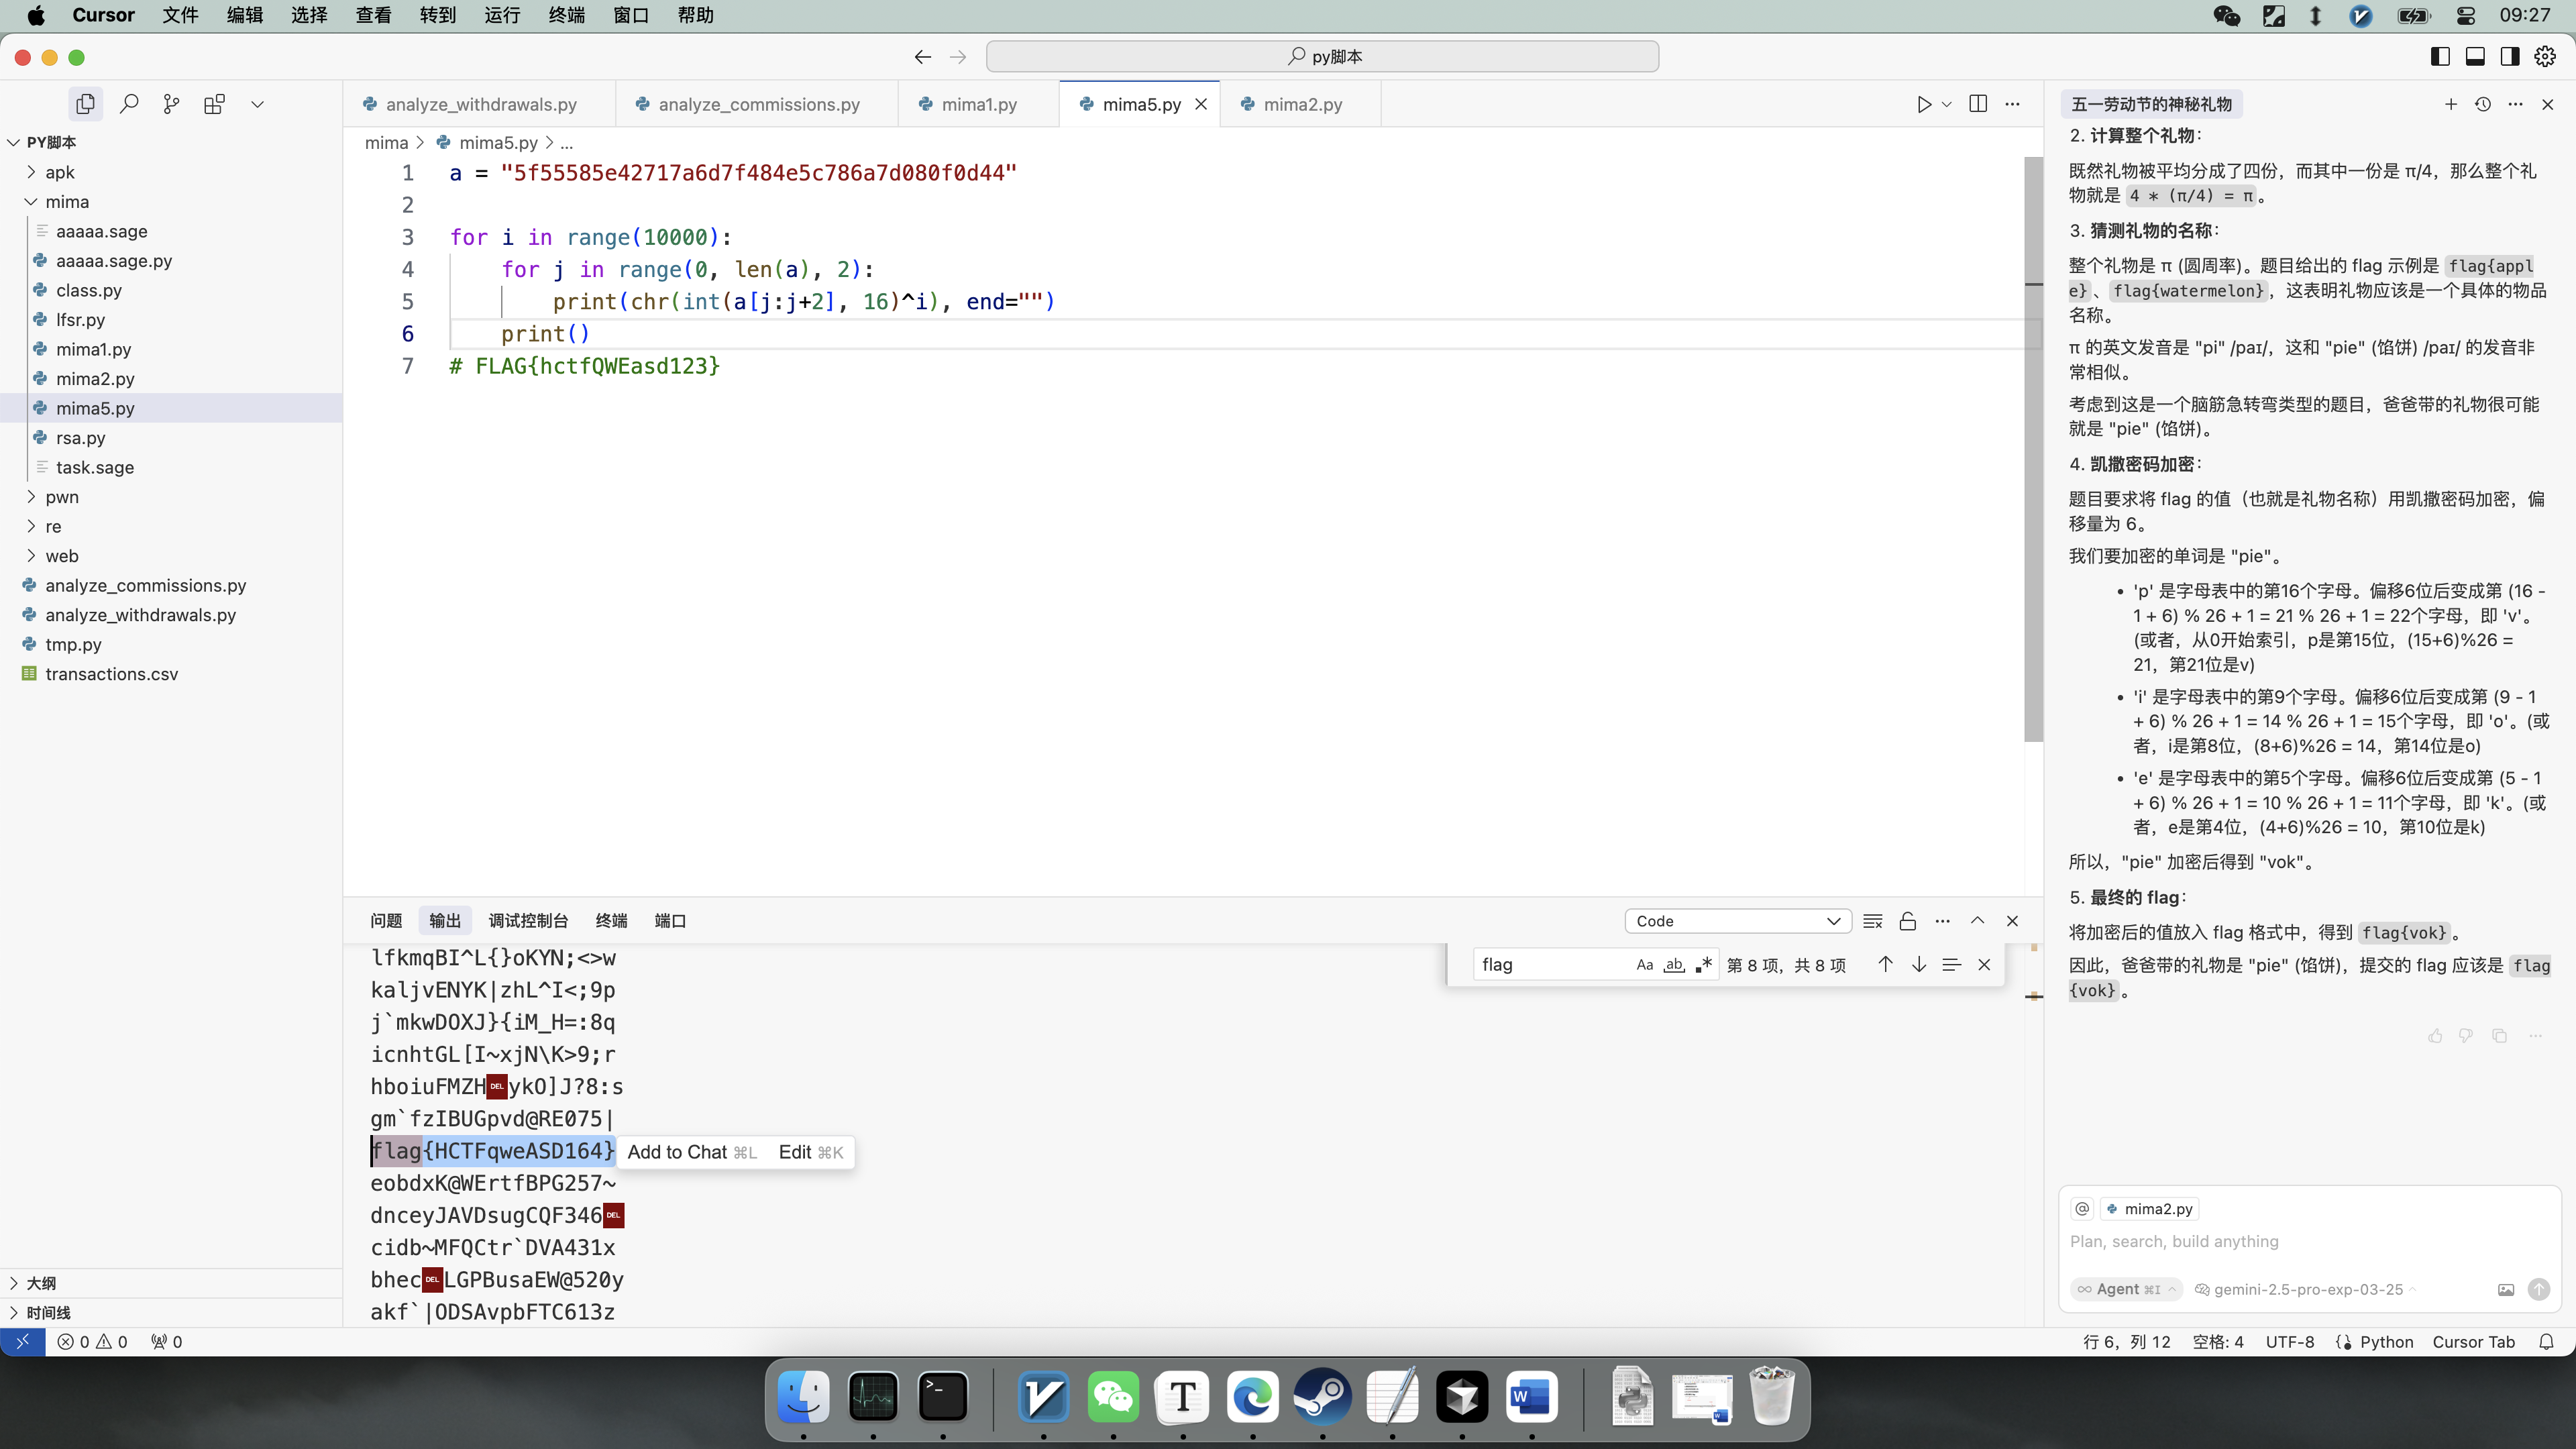
Task: Open the 问题 panel tab
Action: (386, 921)
